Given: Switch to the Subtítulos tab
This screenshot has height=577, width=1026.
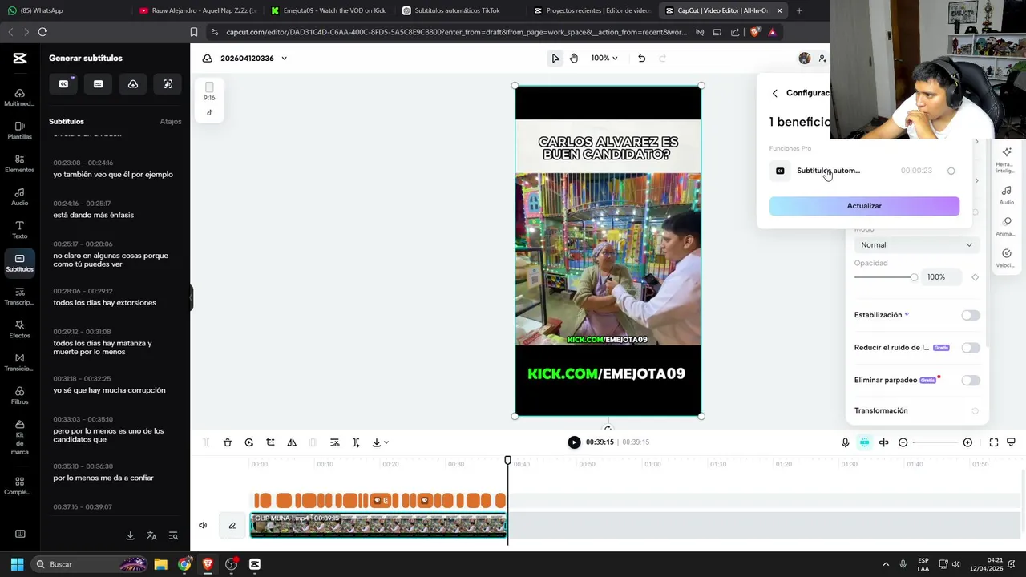Looking at the screenshot, I should click(x=67, y=121).
